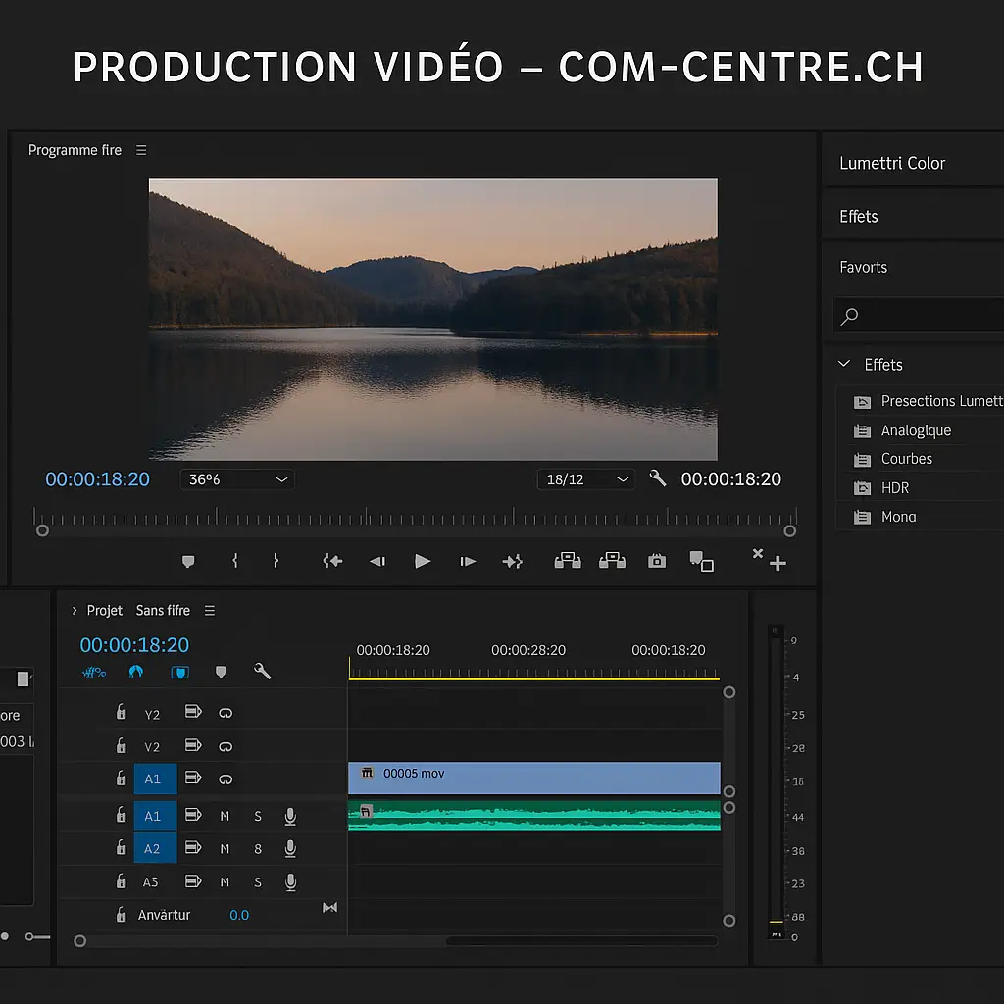Screen dimensions: 1004x1004
Task: Click the export frame camera icon
Action: click(x=657, y=561)
